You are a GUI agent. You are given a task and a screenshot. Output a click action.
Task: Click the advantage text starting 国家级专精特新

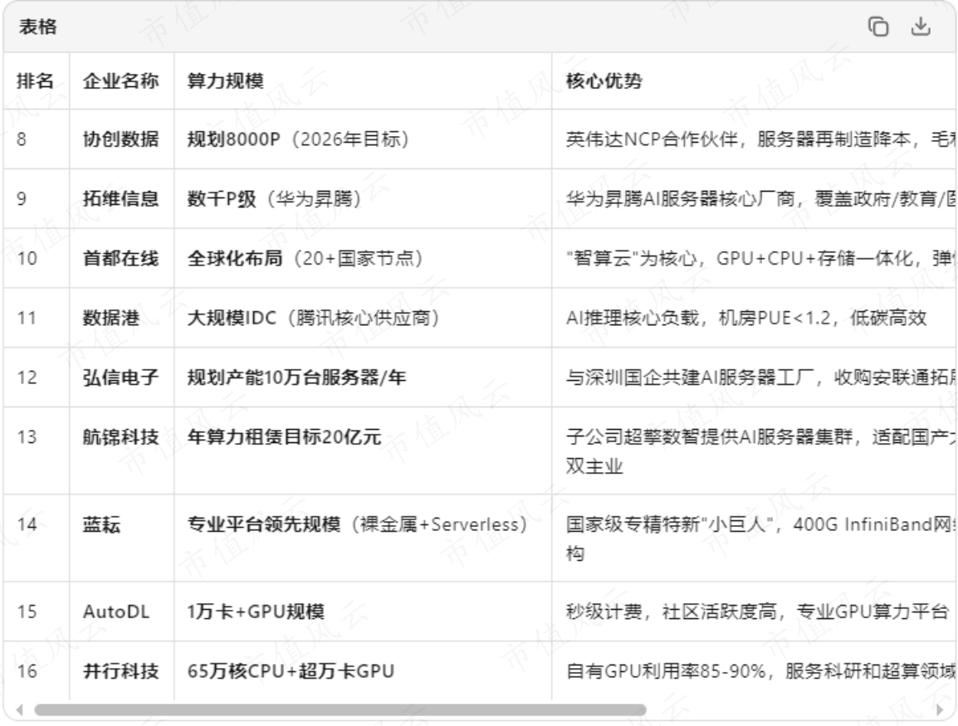click(760, 538)
